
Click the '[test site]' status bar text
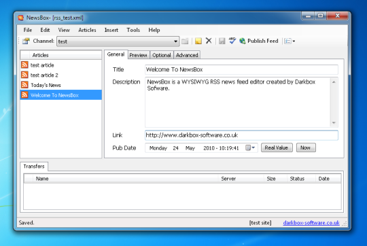point(260,223)
